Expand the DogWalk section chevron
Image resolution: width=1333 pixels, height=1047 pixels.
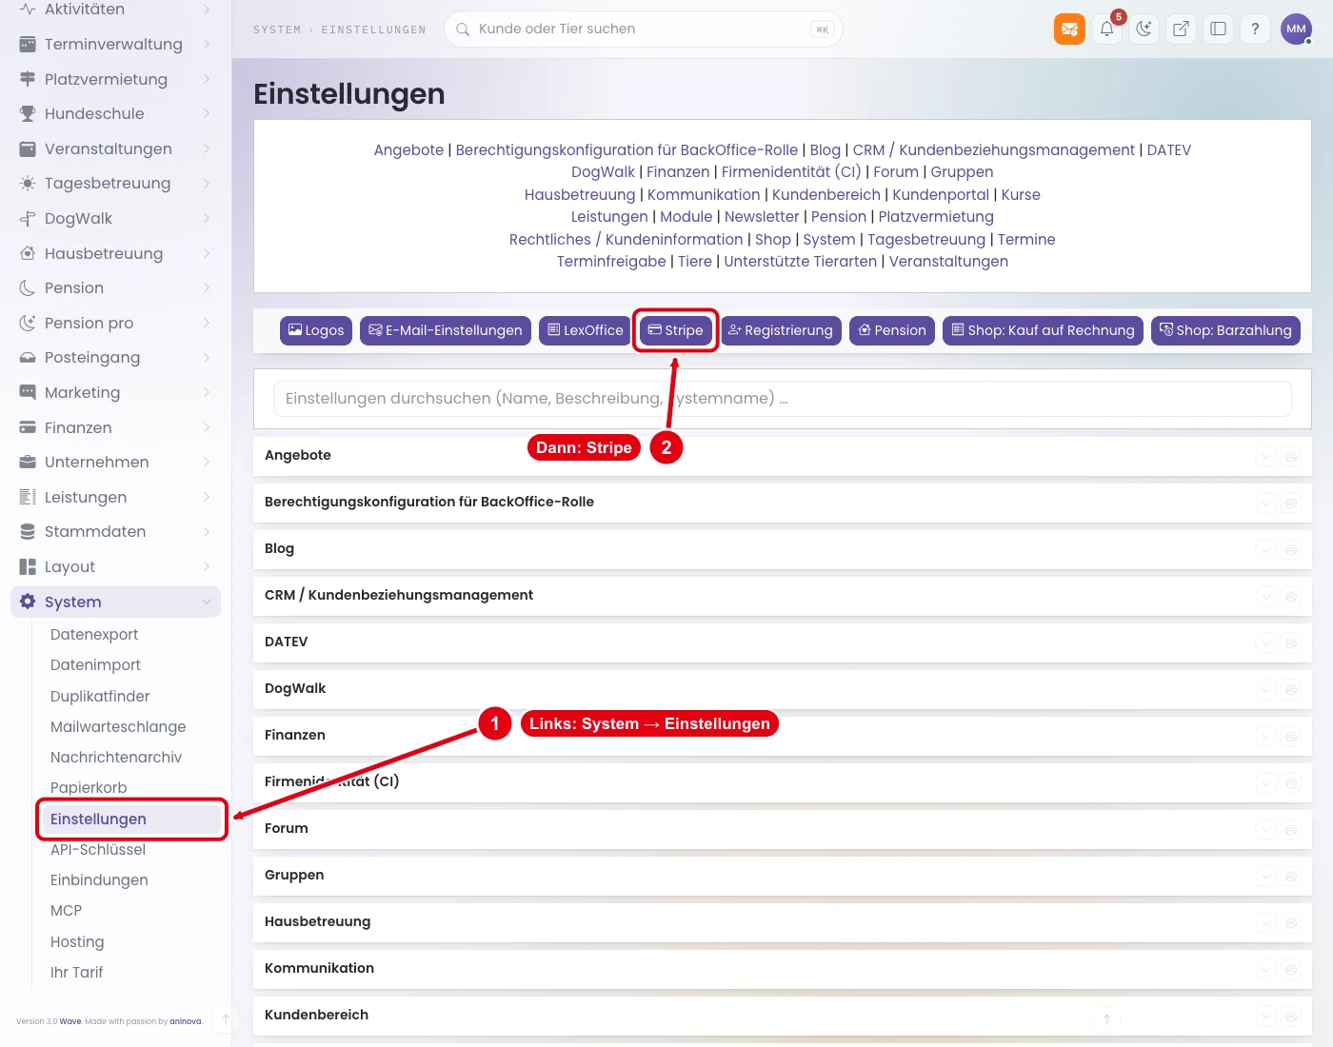[x=1265, y=689]
